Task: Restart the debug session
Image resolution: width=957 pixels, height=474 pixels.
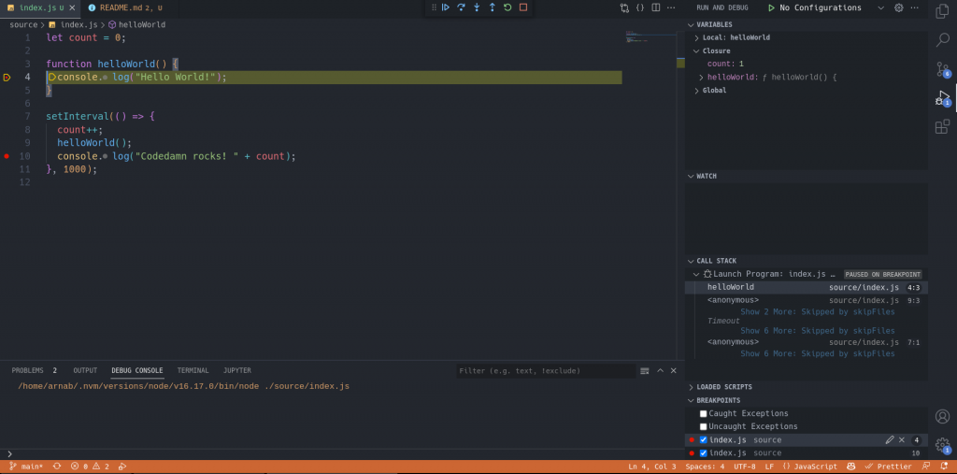Action: tap(507, 7)
